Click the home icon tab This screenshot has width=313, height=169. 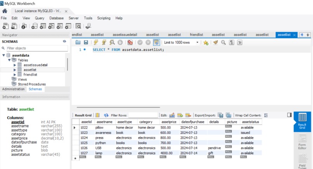(5, 11)
